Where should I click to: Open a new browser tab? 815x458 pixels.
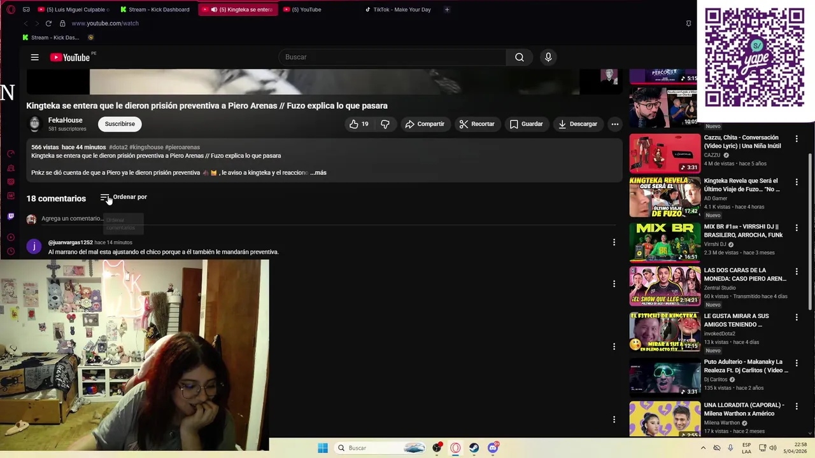(x=447, y=10)
